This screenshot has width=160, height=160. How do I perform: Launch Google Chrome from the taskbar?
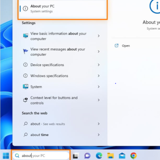coord(134,156)
